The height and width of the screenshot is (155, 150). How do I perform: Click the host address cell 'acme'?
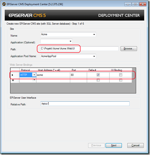[53, 75]
